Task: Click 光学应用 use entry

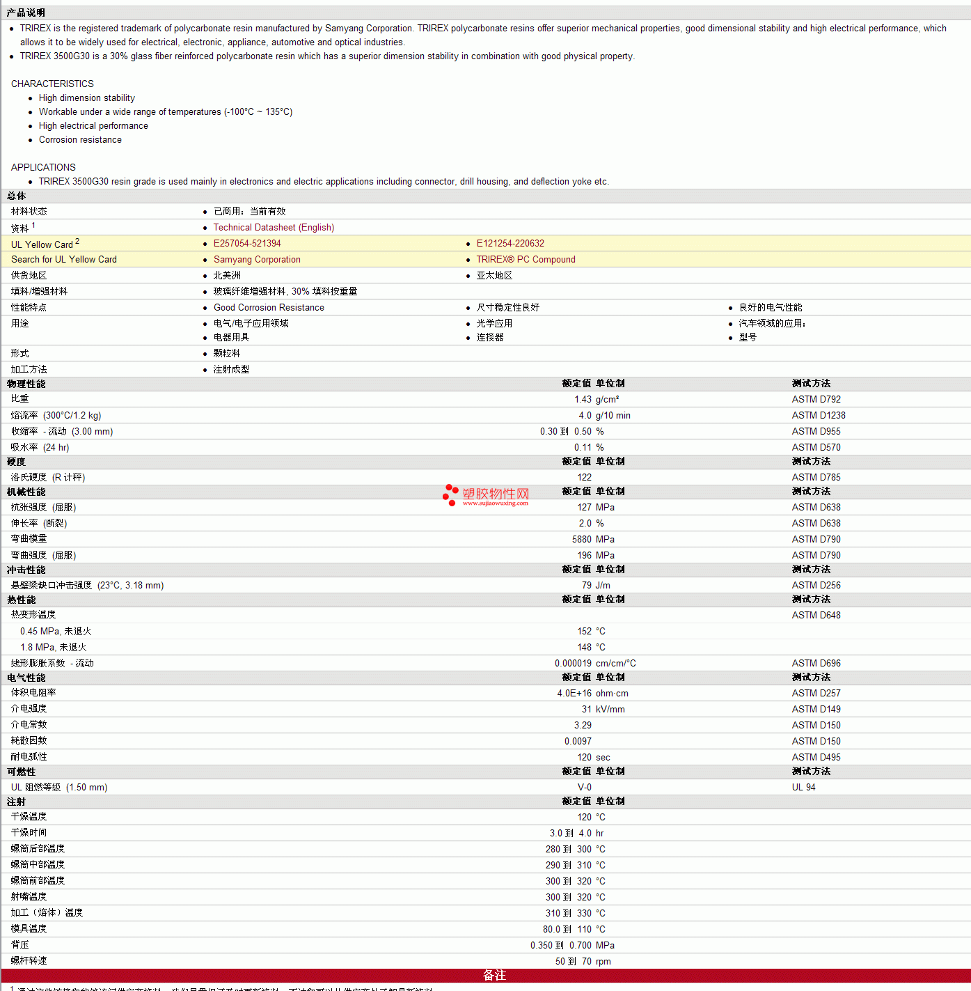Action: (x=494, y=324)
